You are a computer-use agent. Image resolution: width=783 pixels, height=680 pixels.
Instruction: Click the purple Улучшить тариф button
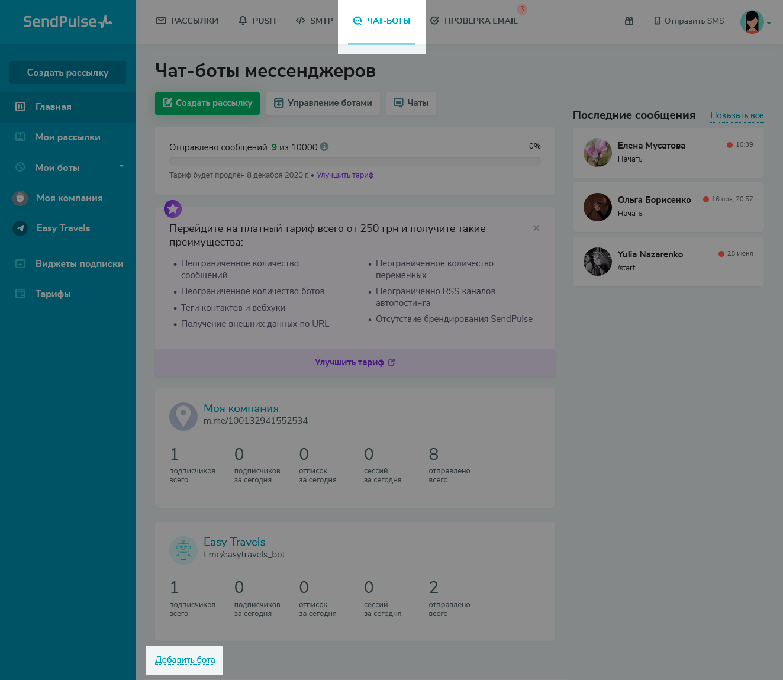pos(355,362)
